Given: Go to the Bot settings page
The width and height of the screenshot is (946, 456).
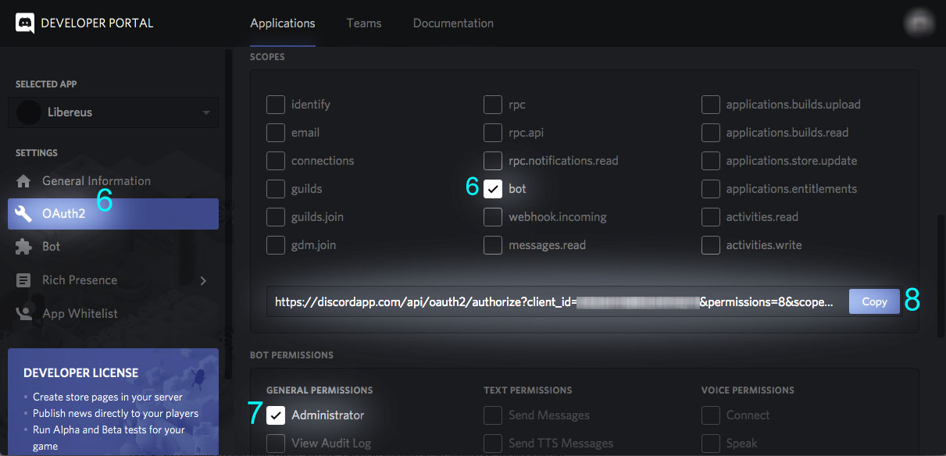Looking at the screenshot, I should pos(113,246).
